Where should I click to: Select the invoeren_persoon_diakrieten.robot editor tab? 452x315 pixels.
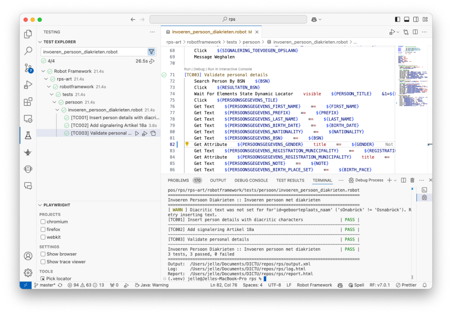pos(212,32)
